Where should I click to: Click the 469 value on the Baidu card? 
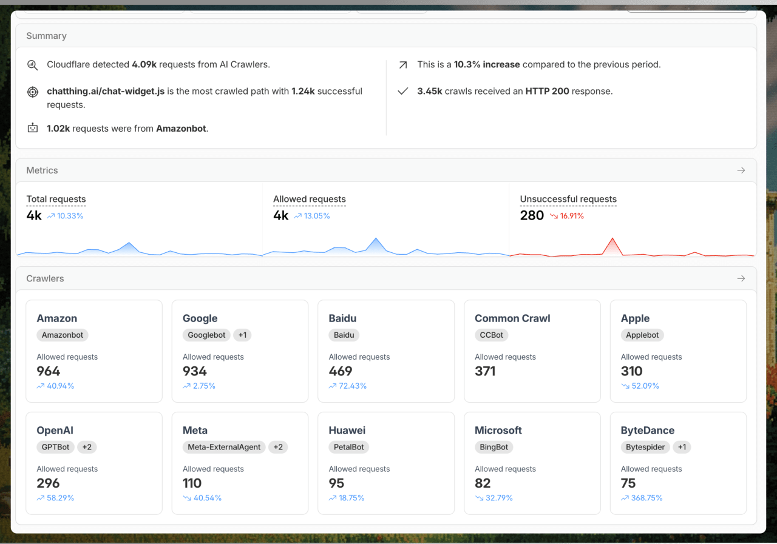pos(341,371)
